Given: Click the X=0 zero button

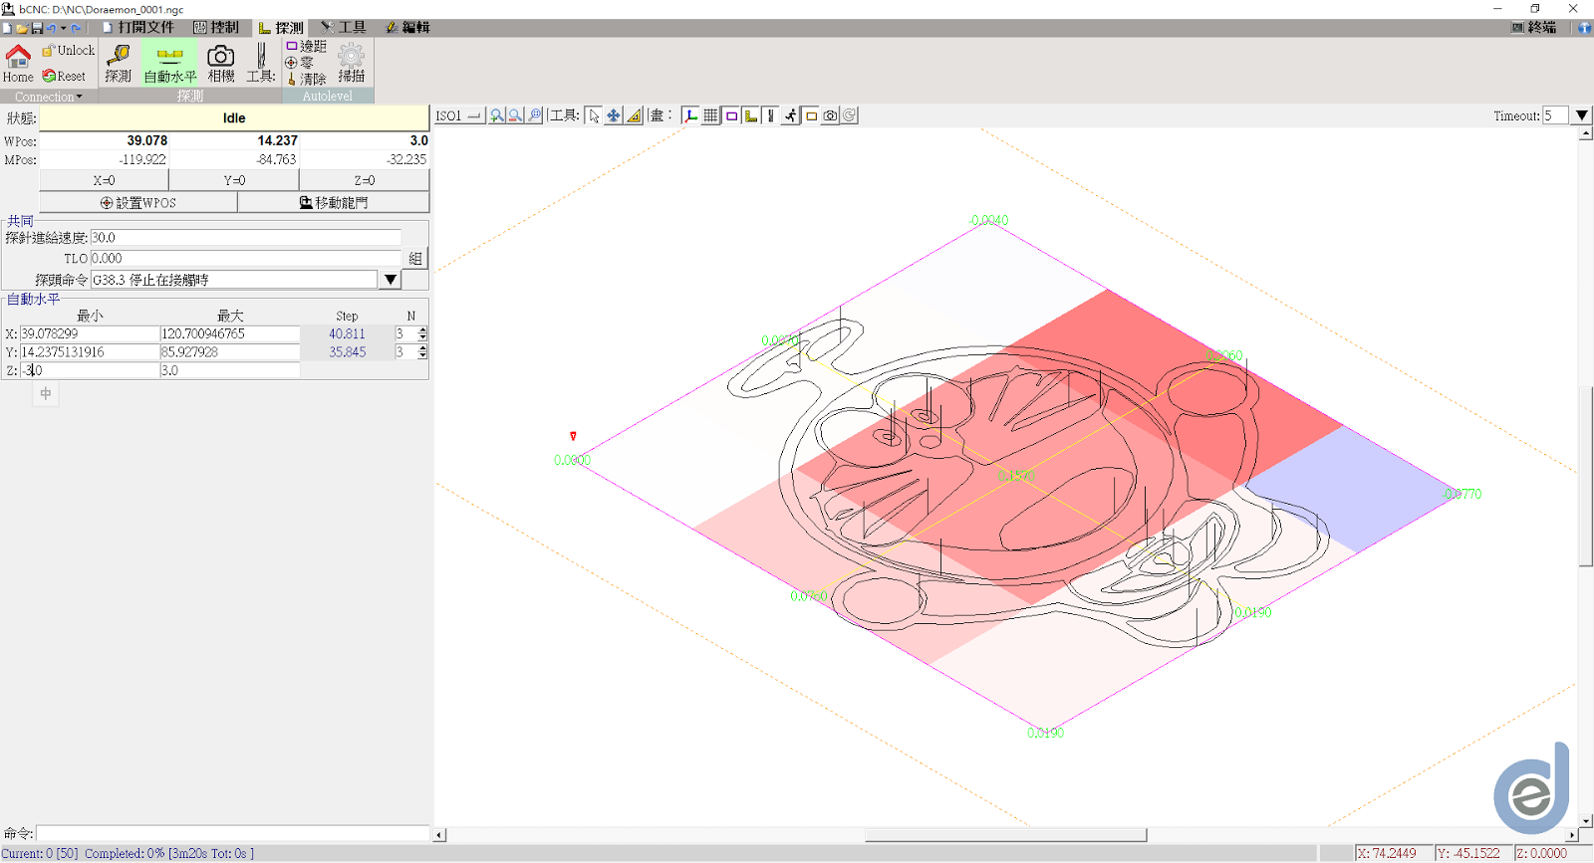Looking at the screenshot, I should click(104, 180).
